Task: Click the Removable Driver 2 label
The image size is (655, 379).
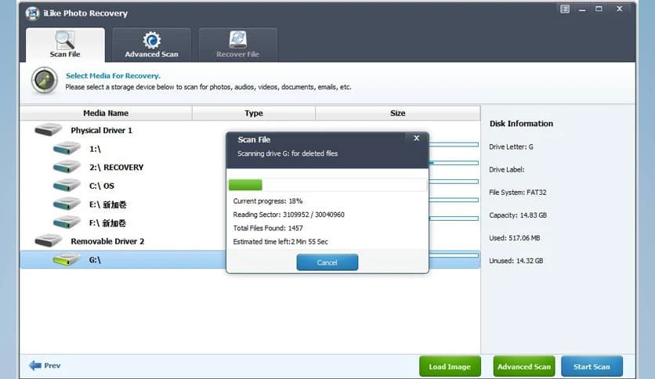Action: point(107,241)
